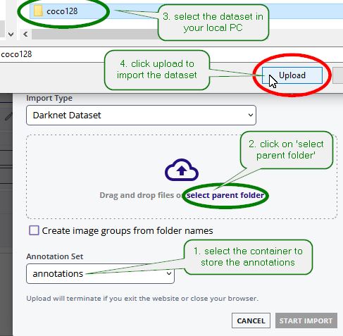Open the Import Type dropdown showing Darknet Dataset
The height and width of the screenshot is (336, 343).
click(x=141, y=115)
